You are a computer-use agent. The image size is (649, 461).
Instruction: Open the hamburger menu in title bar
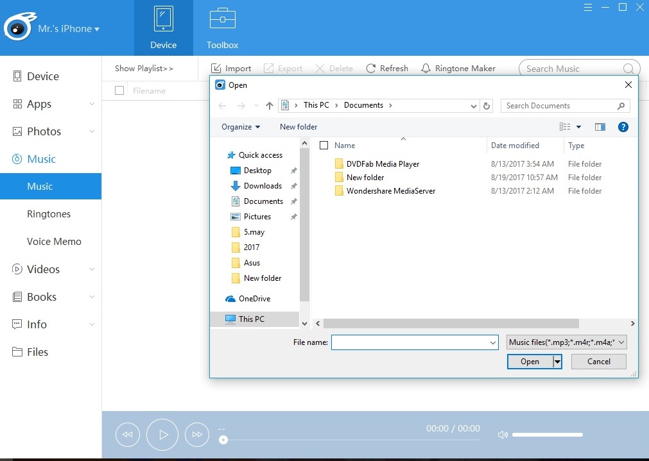click(588, 8)
